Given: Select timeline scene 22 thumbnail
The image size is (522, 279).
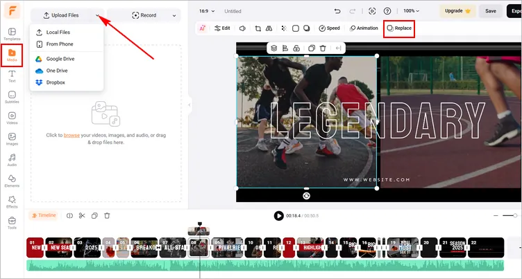Looking at the screenshot, I should point(486,247).
